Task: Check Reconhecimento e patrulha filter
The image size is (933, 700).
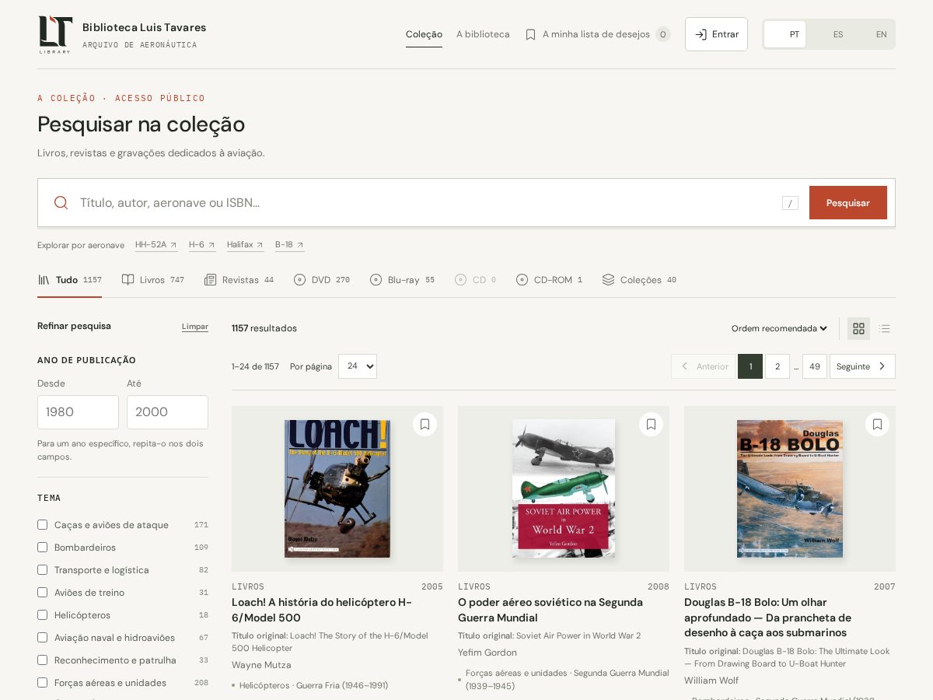Action: tap(43, 660)
